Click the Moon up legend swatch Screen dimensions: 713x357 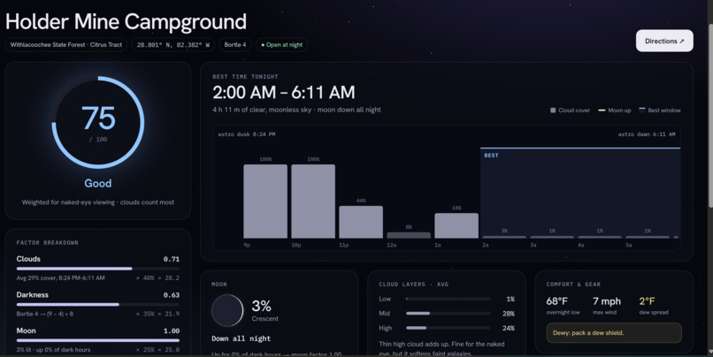tap(602, 110)
